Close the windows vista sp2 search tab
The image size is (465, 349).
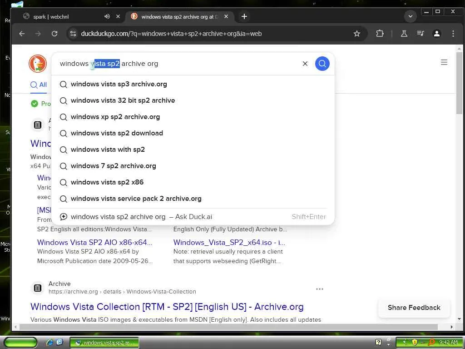(x=226, y=17)
